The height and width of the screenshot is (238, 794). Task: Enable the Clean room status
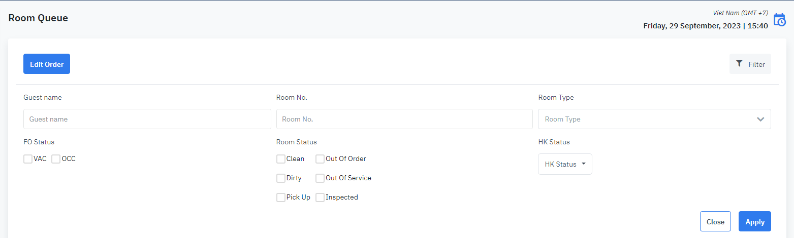point(281,159)
